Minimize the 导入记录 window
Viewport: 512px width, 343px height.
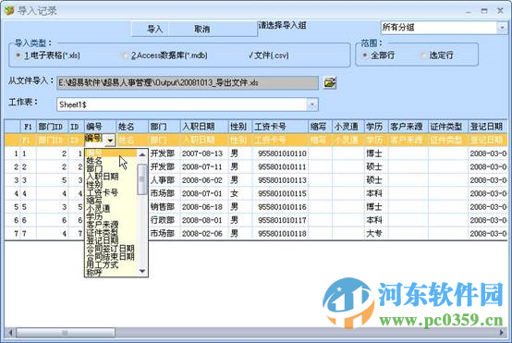click(469, 11)
